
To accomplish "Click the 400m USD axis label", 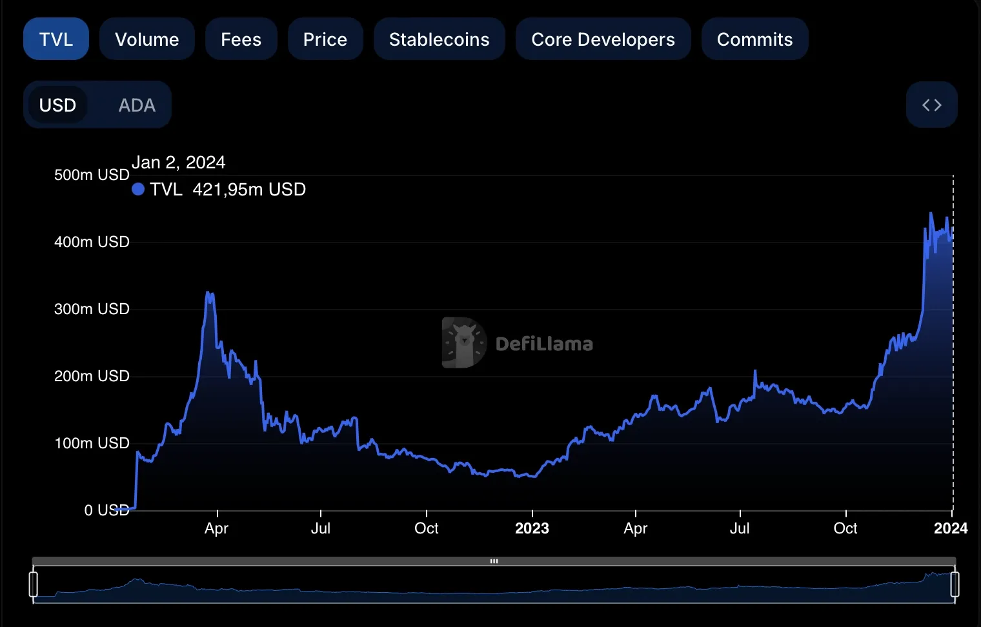I will click(x=92, y=242).
